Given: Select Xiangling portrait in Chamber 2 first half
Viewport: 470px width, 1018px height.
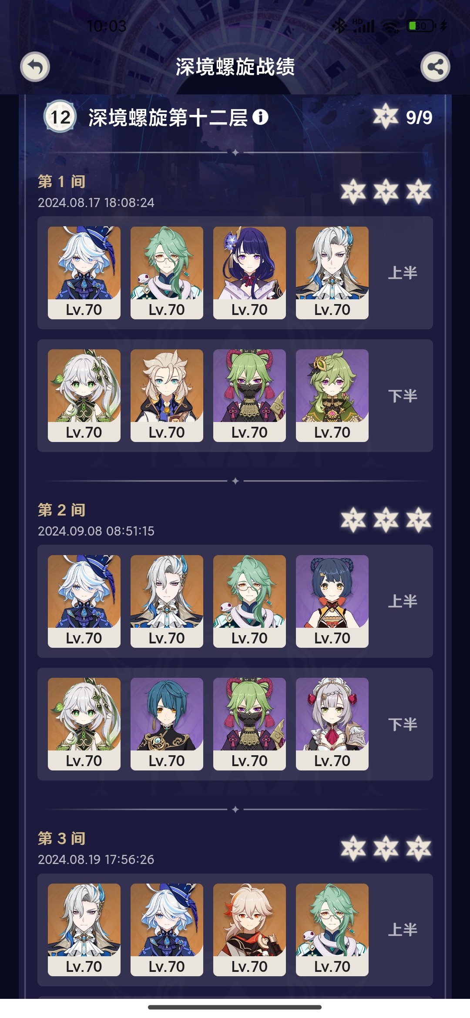Looking at the screenshot, I should tap(332, 601).
